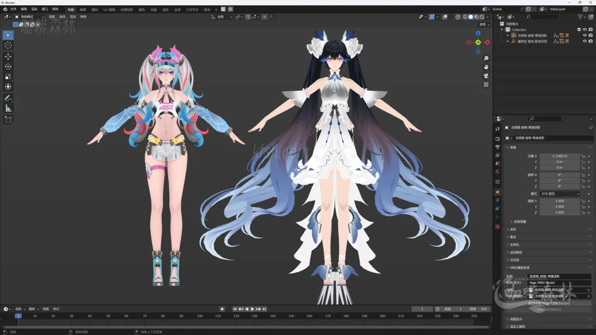Image resolution: width=596 pixels, height=335 pixels.
Task: Open transform orientation dropdown
Action: point(221,17)
